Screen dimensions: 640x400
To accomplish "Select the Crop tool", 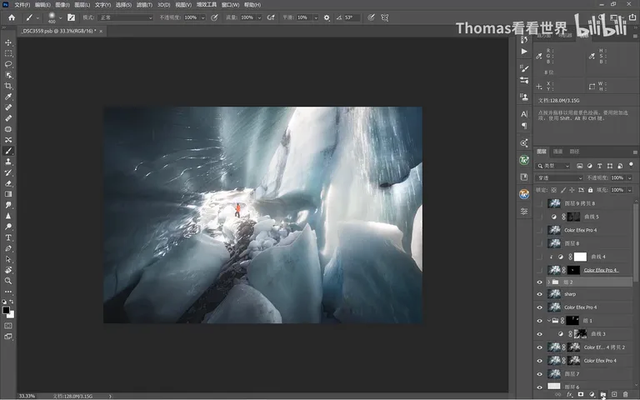I will 8,86.
